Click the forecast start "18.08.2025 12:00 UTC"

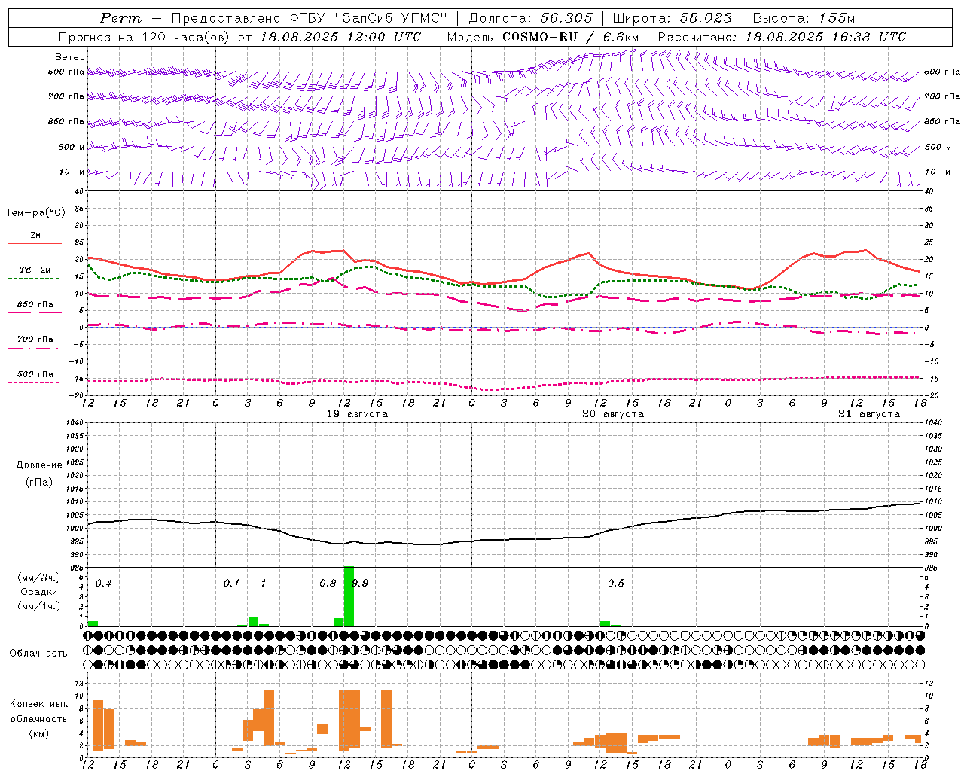[x=340, y=37]
